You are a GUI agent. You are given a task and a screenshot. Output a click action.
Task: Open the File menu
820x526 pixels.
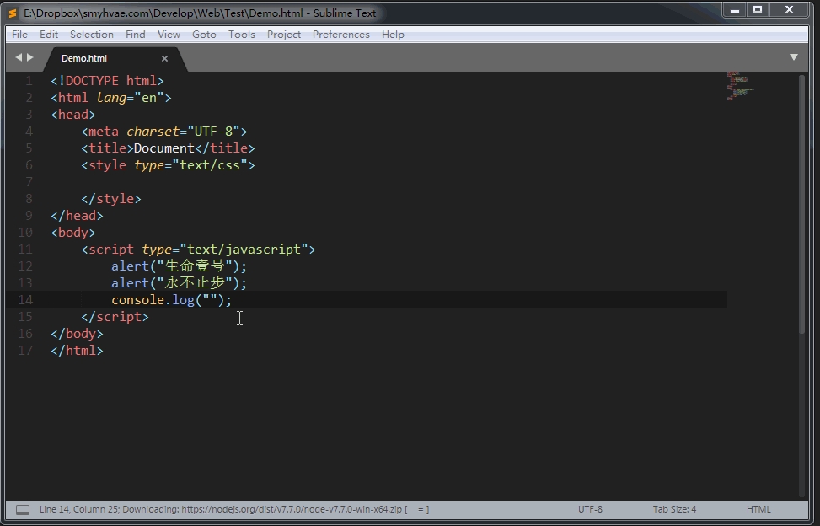(19, 35)
